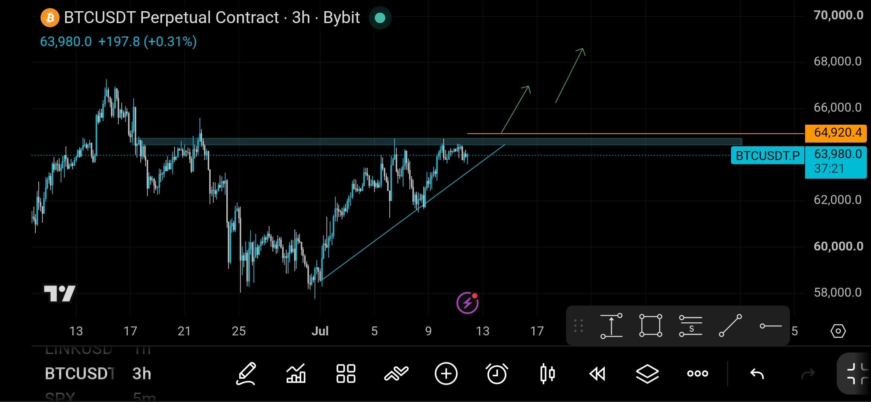Select the orange 64,920.4 price label
Viewport: 871px width, 402px height.
pyautogui.click(x=836, y=133)
